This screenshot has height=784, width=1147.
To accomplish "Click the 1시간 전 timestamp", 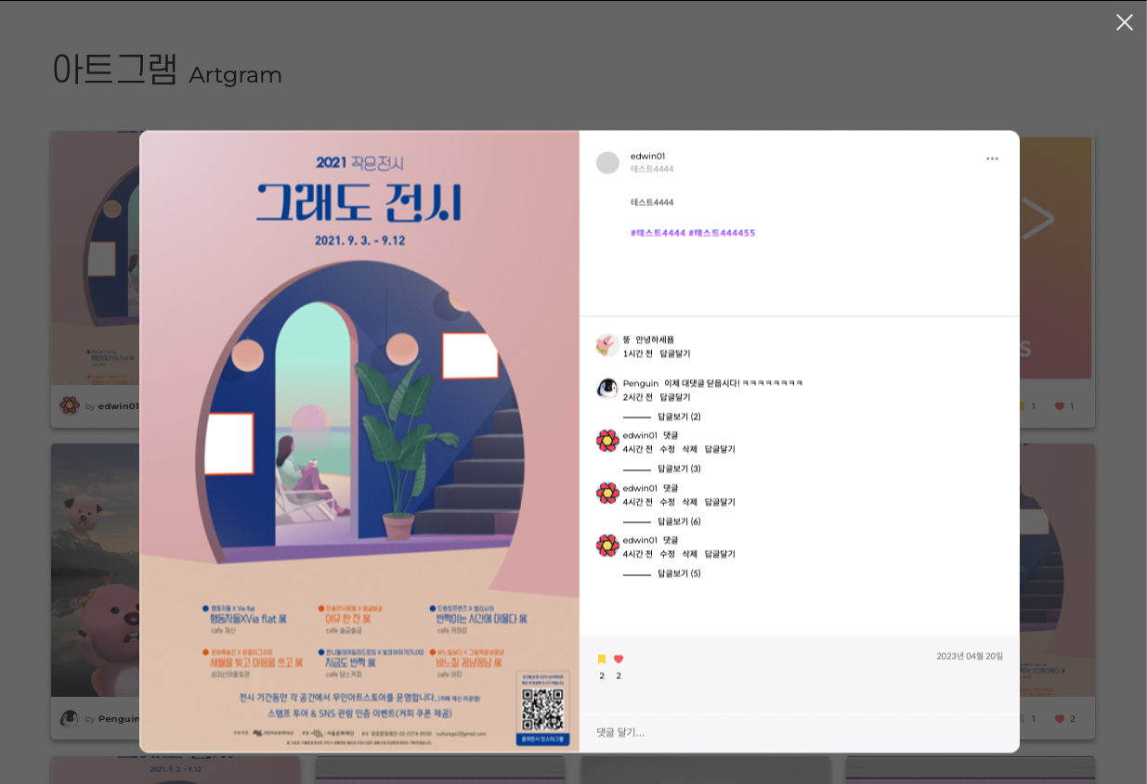I will click(x=638, y=353).
